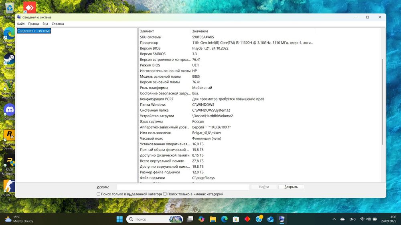
Task: Open the Вид menu
Action: click(45, 24)
